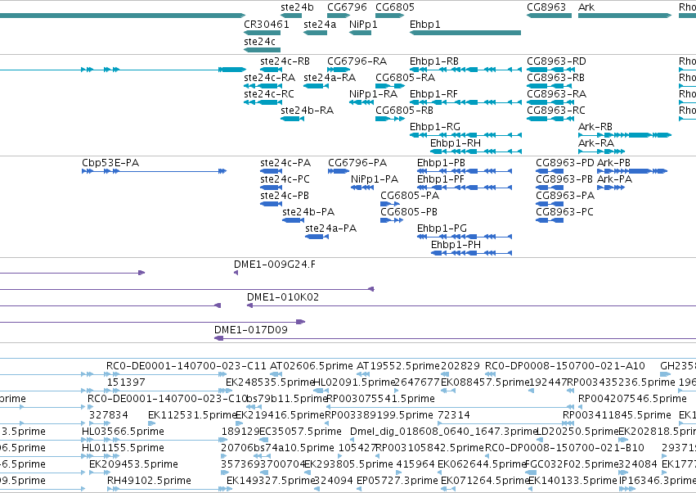The height and width of the screenshot is (493, 696).
Task: Select BAC clone DME1-017D09 label
Action: tap(251, 330)
